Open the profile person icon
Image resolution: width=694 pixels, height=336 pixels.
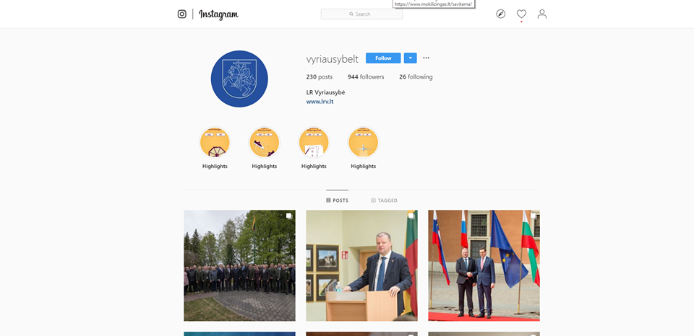point(541,14)
